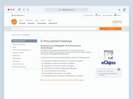
Task: Open the Kontakt menu item
Action: point(49,20)
